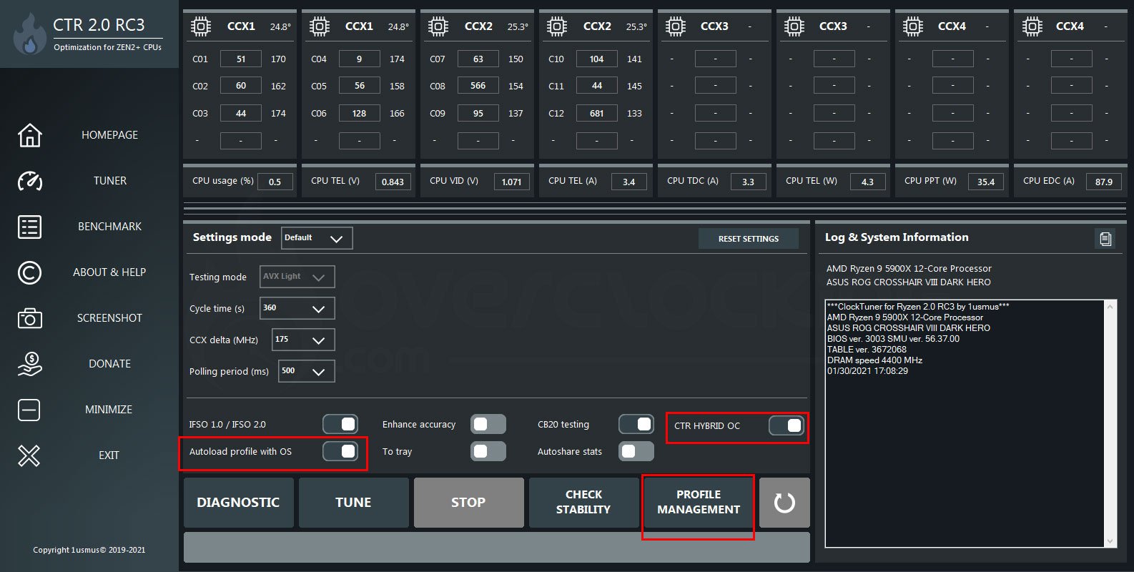This screenshot has height=572, width=1134.
Task: Toggle CTR HYBRID OC switch
Action: [787, 425]
